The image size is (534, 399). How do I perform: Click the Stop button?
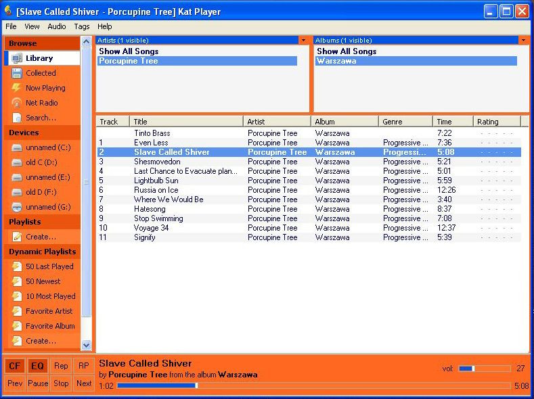pos(61,383)
